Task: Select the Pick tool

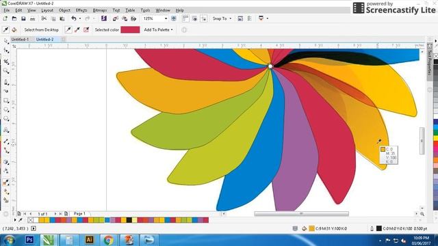Action: 6,41
